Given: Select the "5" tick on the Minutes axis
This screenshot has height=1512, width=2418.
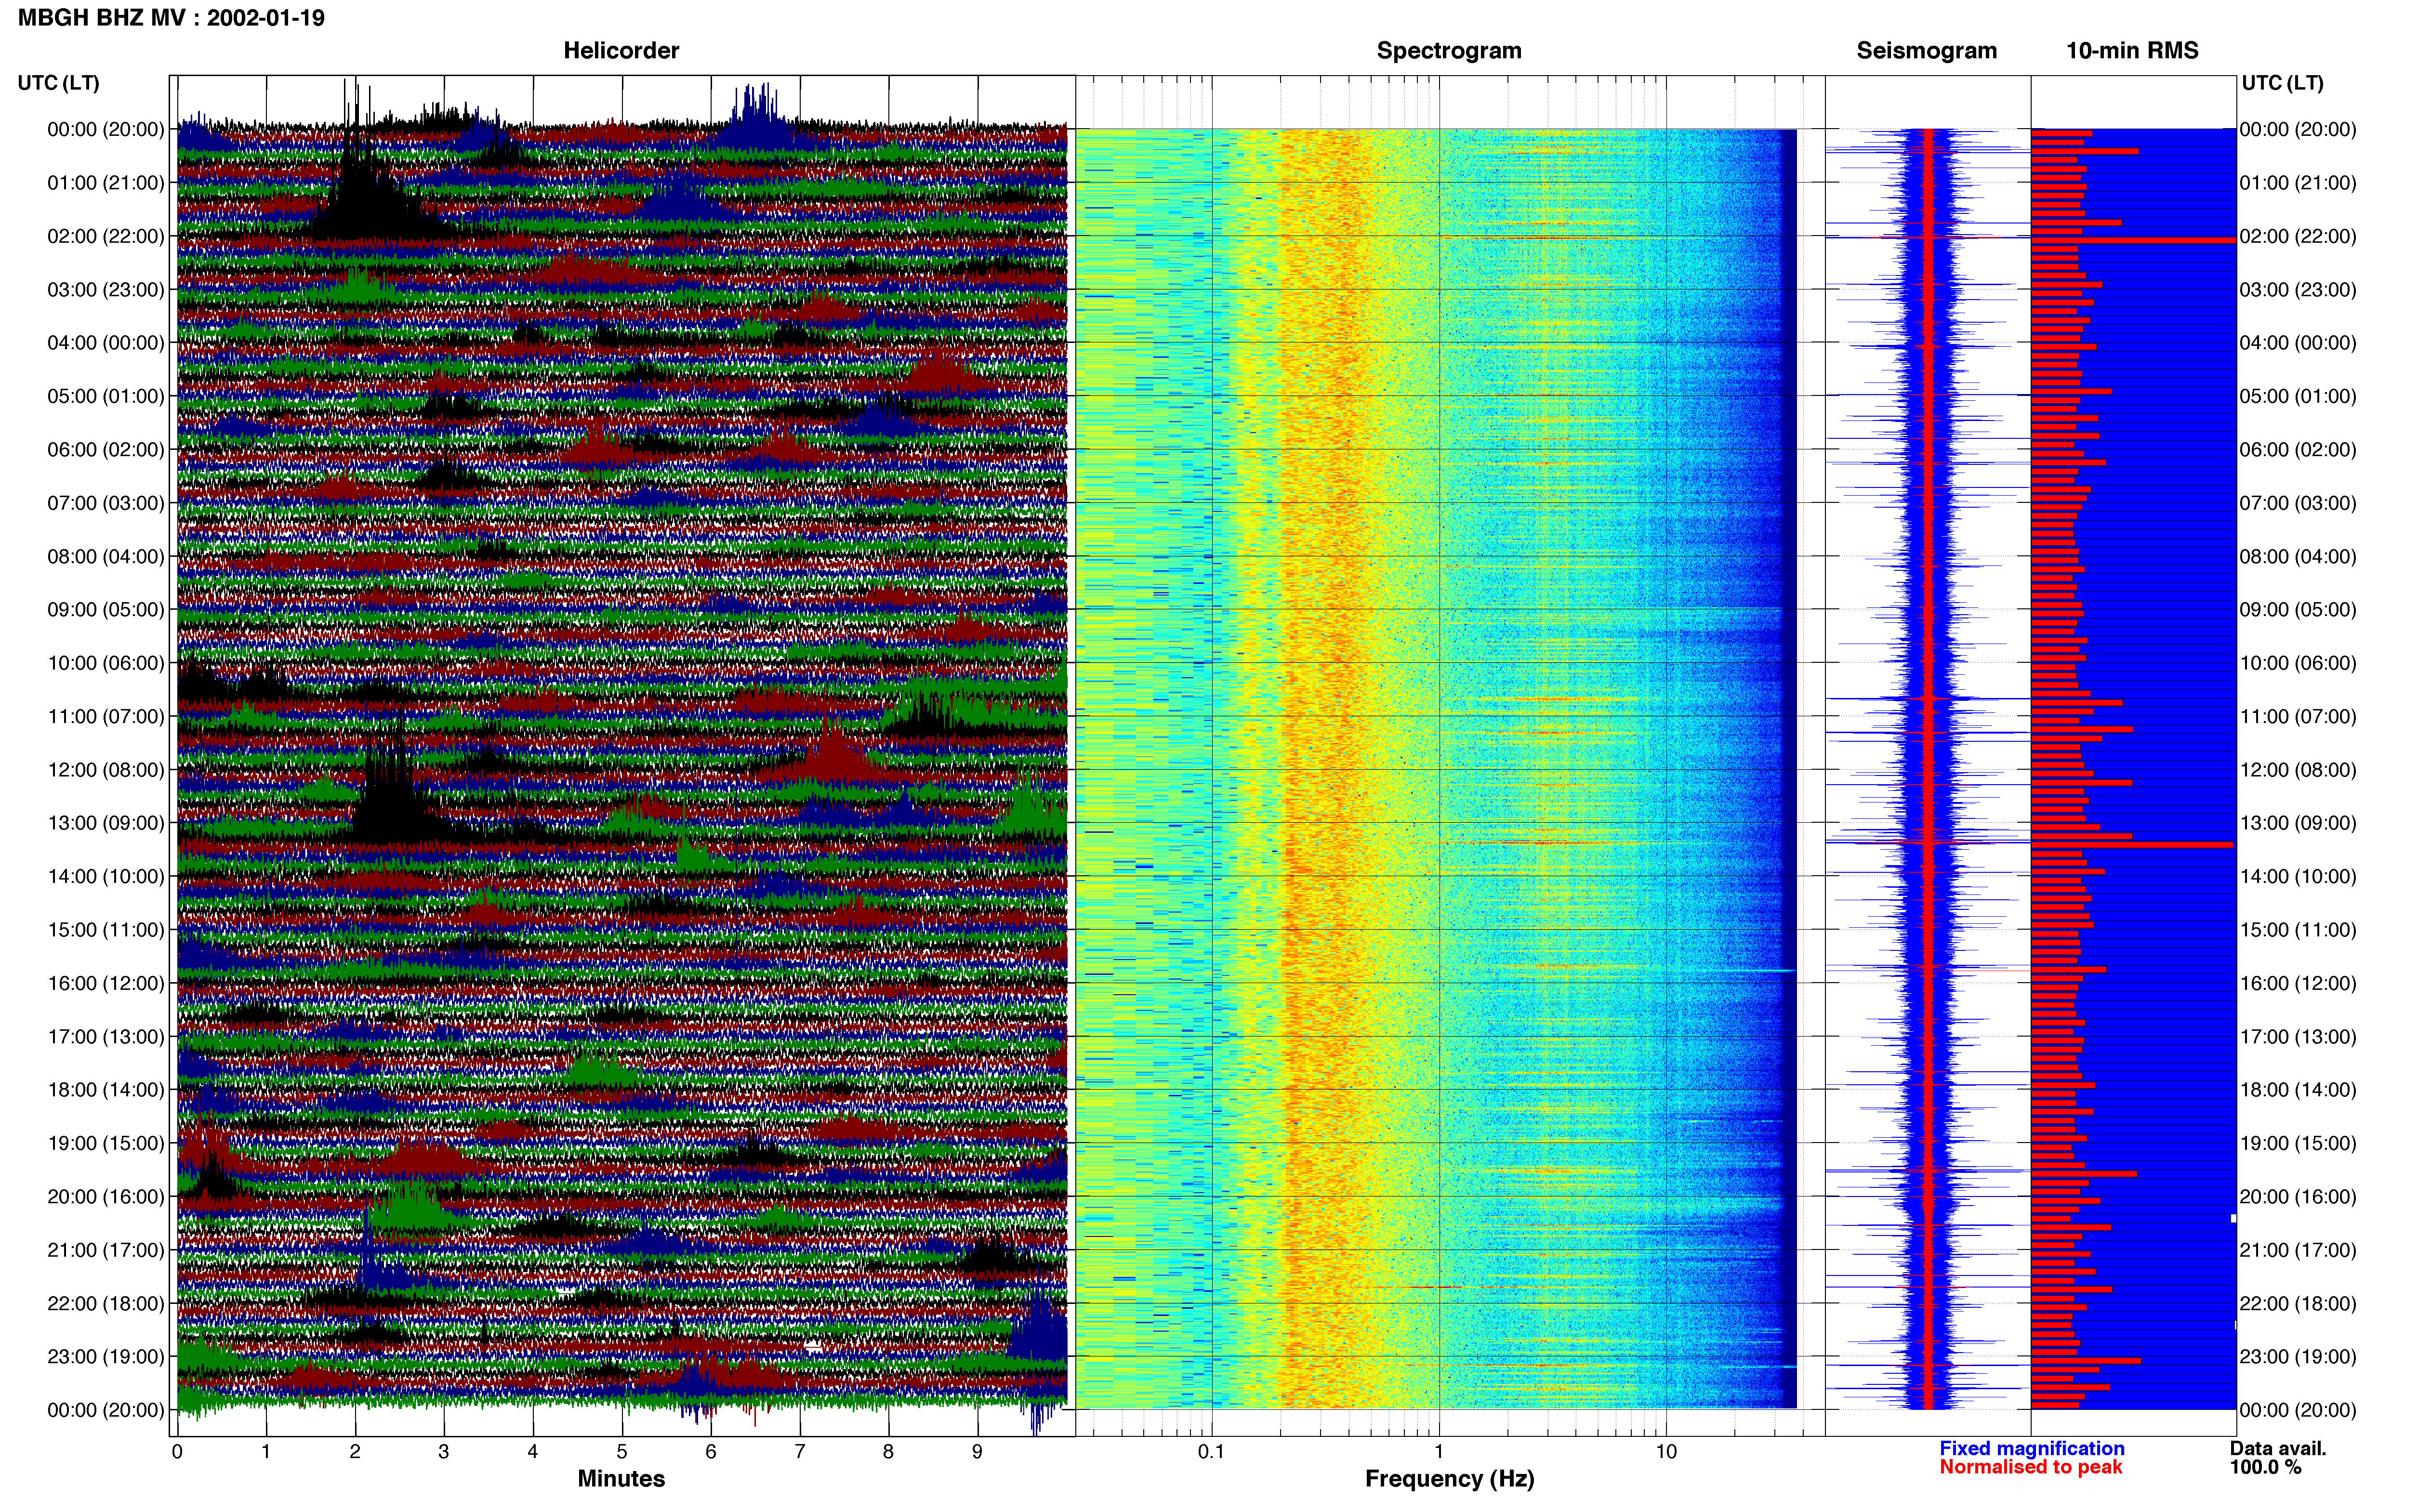Looking at the screenshot, I should [622, 1452].
